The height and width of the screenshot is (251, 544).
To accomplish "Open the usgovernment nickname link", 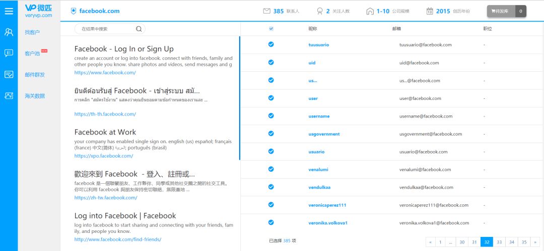I will [324, 134].
